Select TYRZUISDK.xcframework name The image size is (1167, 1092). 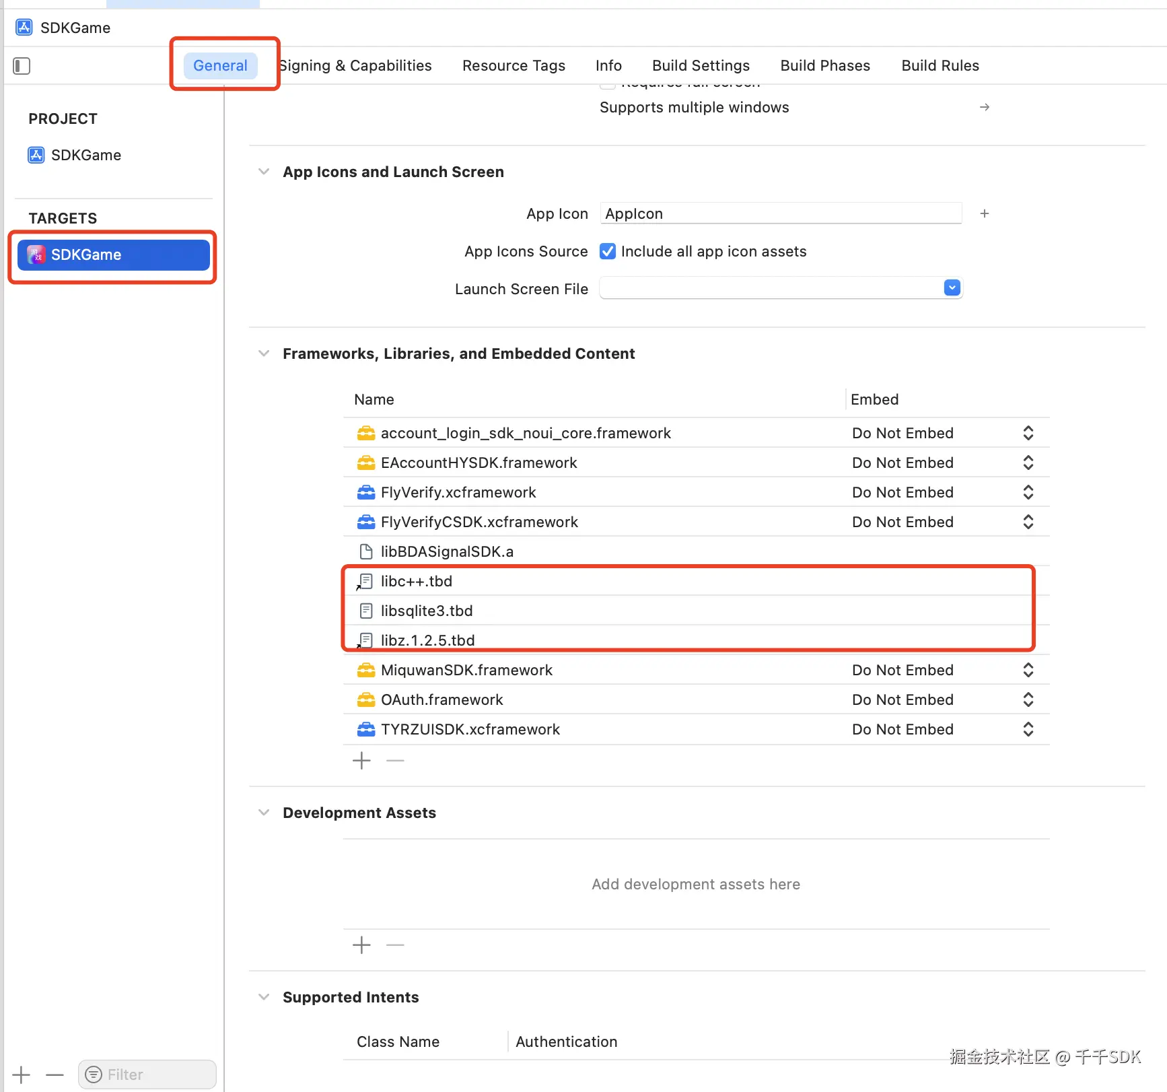(470, 729)
